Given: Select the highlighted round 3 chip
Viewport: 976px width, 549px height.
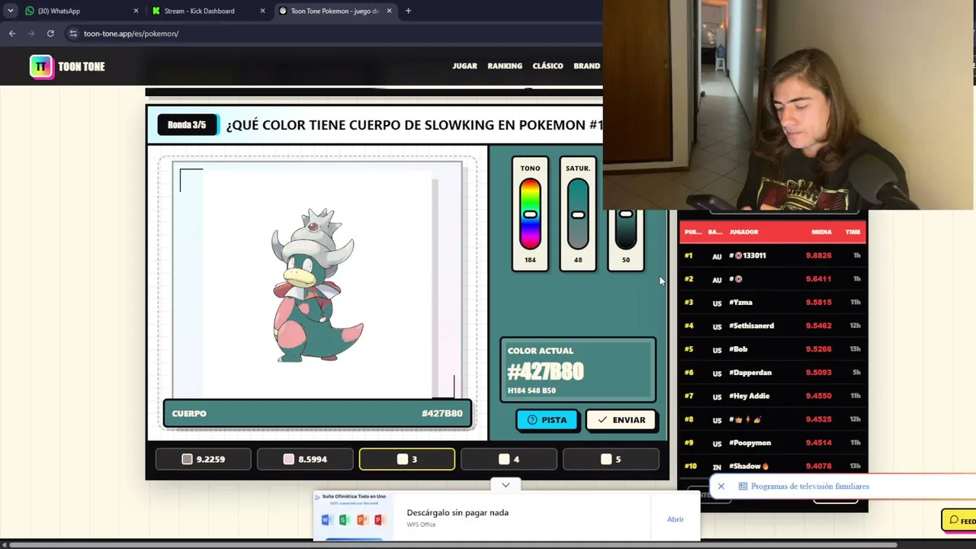Looking at the screenshot, I should pos(407,459).
